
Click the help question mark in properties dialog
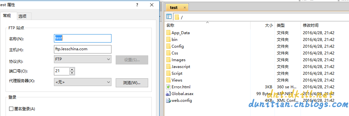137,5
